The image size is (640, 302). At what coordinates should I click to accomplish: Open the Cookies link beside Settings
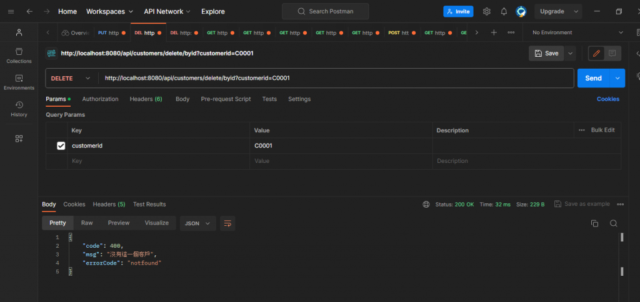tap(607, 99)
